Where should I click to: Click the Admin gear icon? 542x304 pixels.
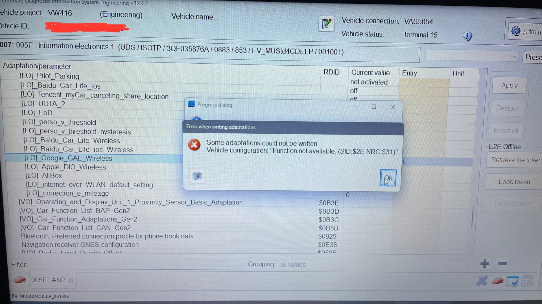(516, 31)
